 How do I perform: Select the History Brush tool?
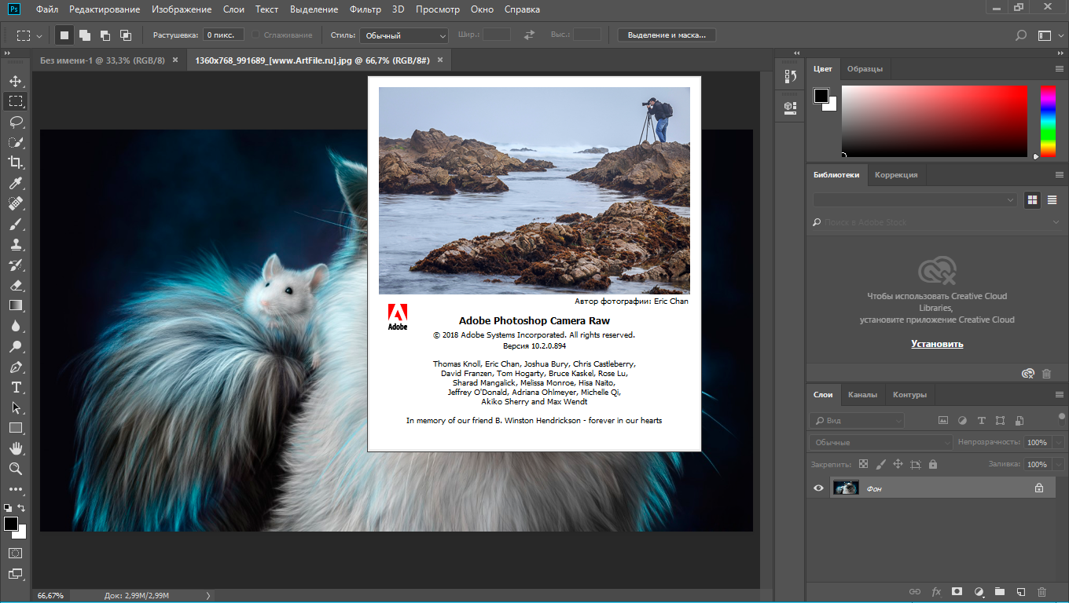pyautogui.click(x=15, y=265)
